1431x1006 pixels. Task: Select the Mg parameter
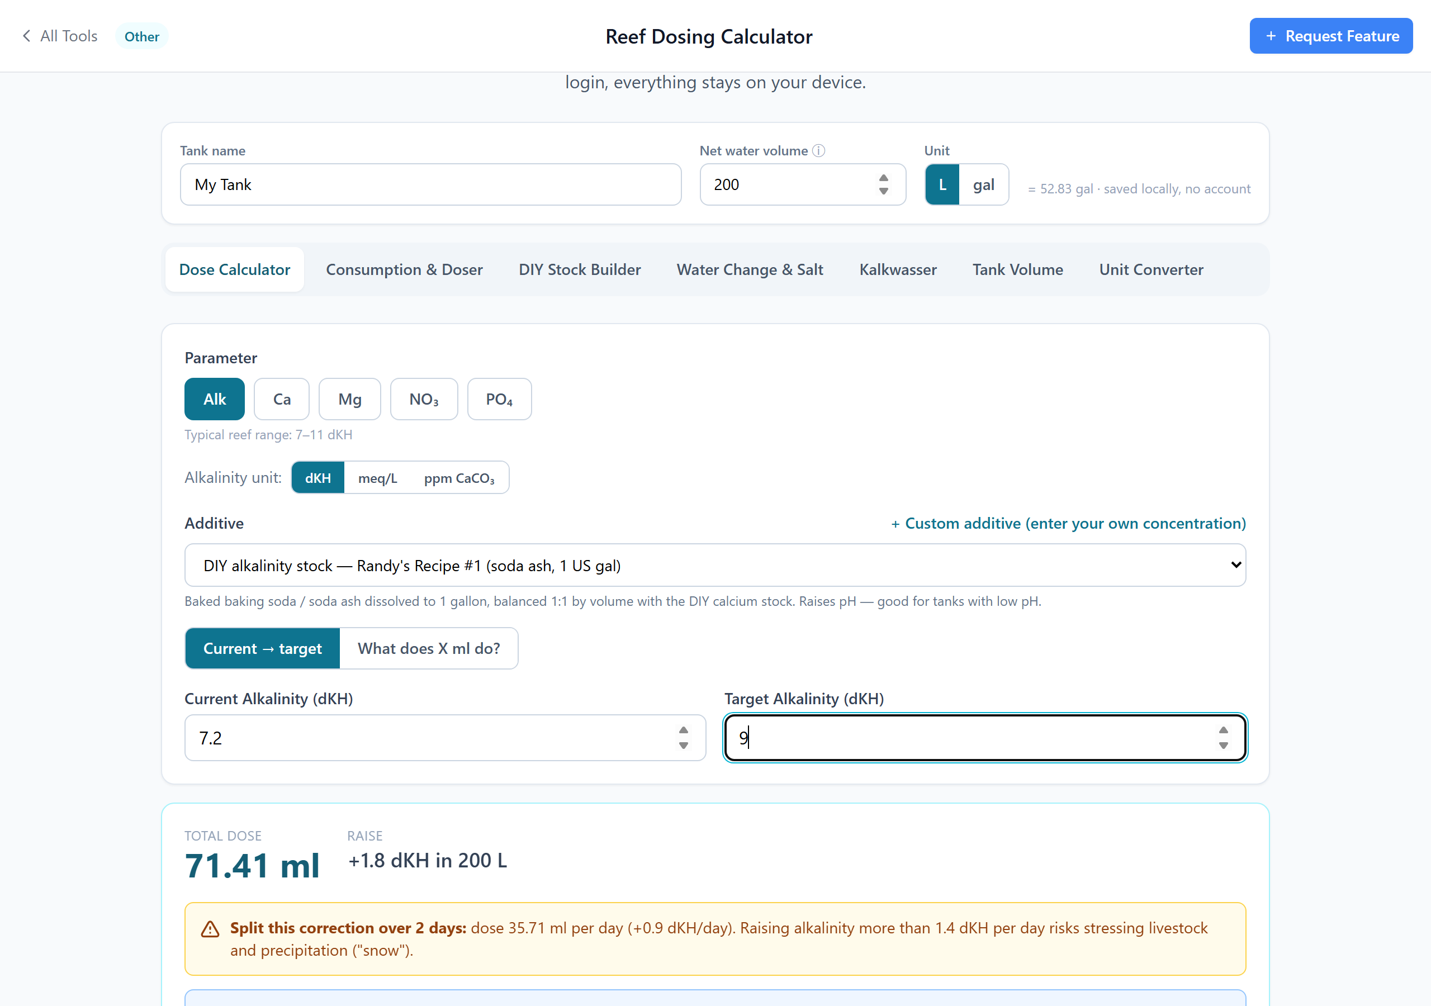pos(350,399)
